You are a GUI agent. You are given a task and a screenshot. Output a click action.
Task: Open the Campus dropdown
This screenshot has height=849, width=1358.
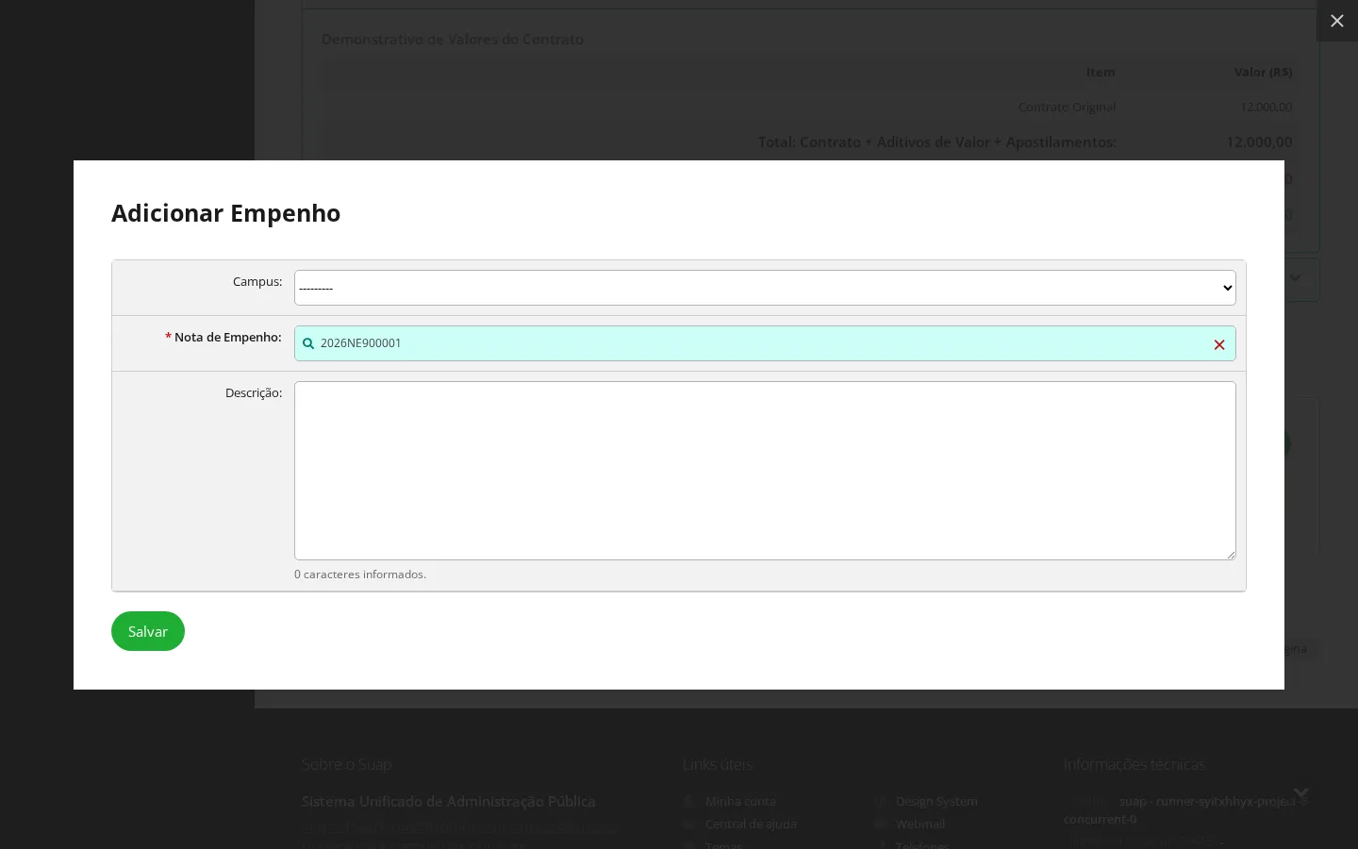click(x=765, y=288)
